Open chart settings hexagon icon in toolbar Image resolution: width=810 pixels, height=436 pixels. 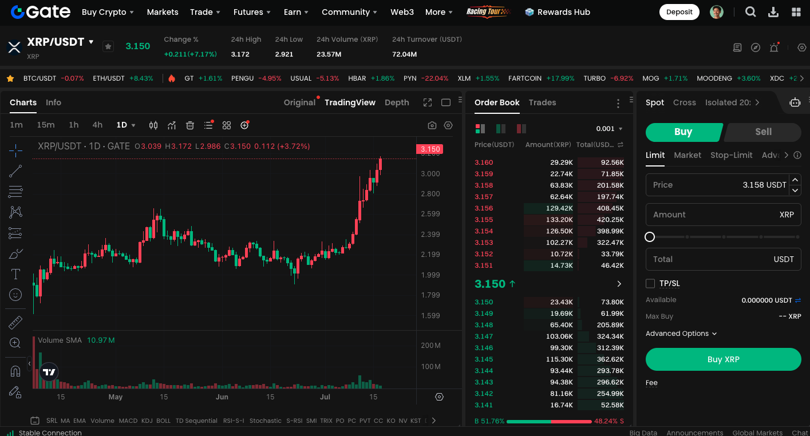(x=448, y=125)
